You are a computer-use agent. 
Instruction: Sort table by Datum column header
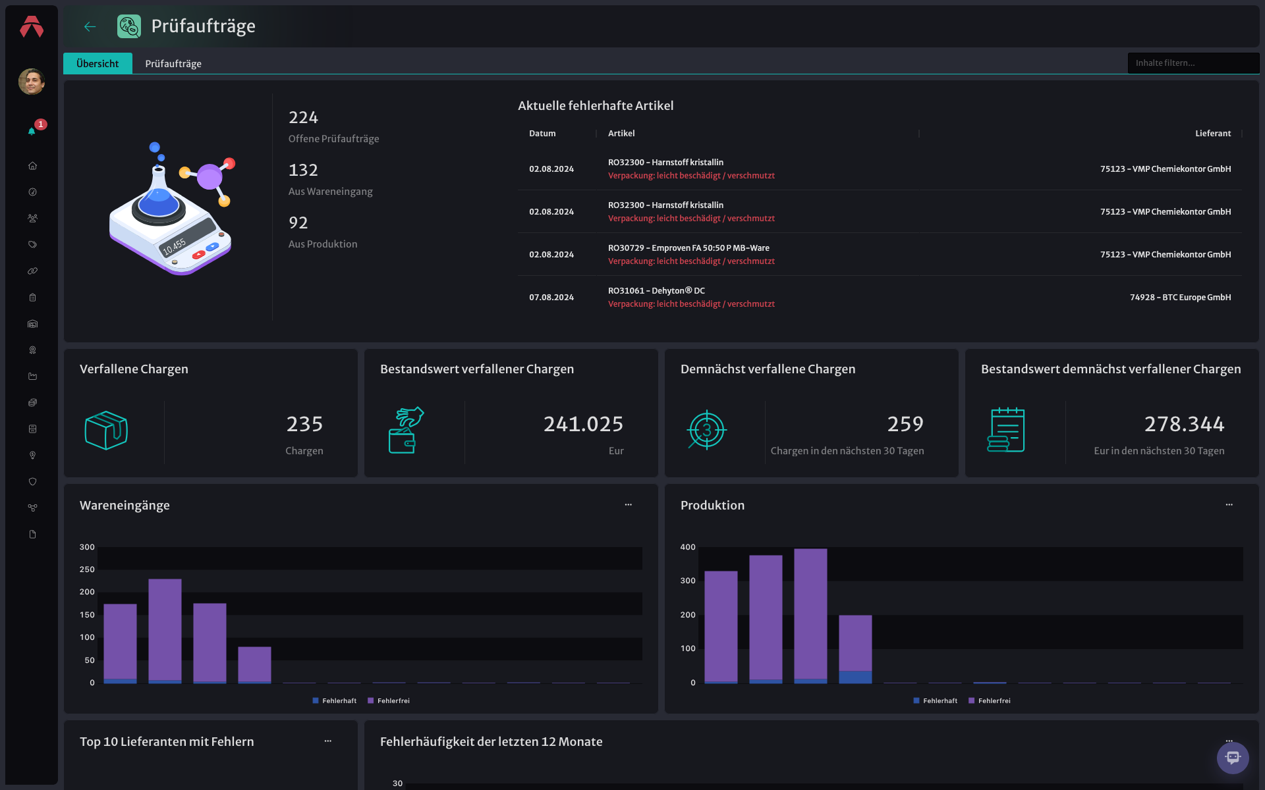[x=542, y=134]
